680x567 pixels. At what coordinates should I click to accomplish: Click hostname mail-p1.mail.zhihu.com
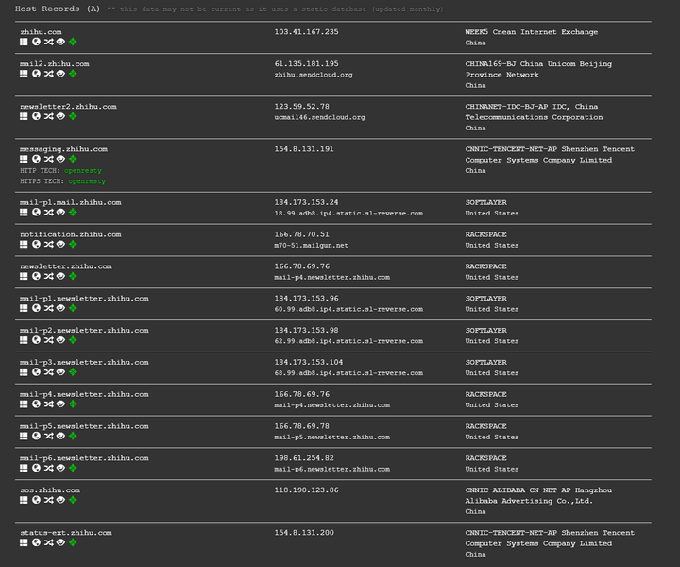click(71, 202)
